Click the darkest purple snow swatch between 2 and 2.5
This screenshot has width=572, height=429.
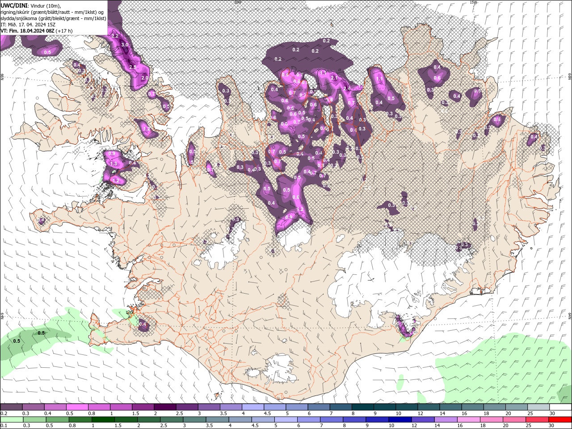[165, 407]
